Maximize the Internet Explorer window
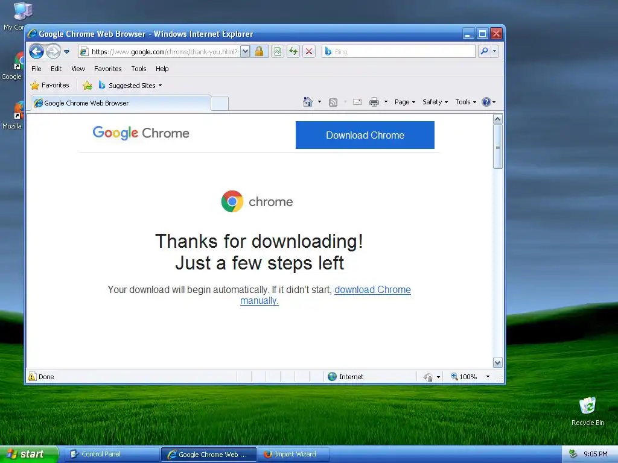 click(x=482, y=34)
